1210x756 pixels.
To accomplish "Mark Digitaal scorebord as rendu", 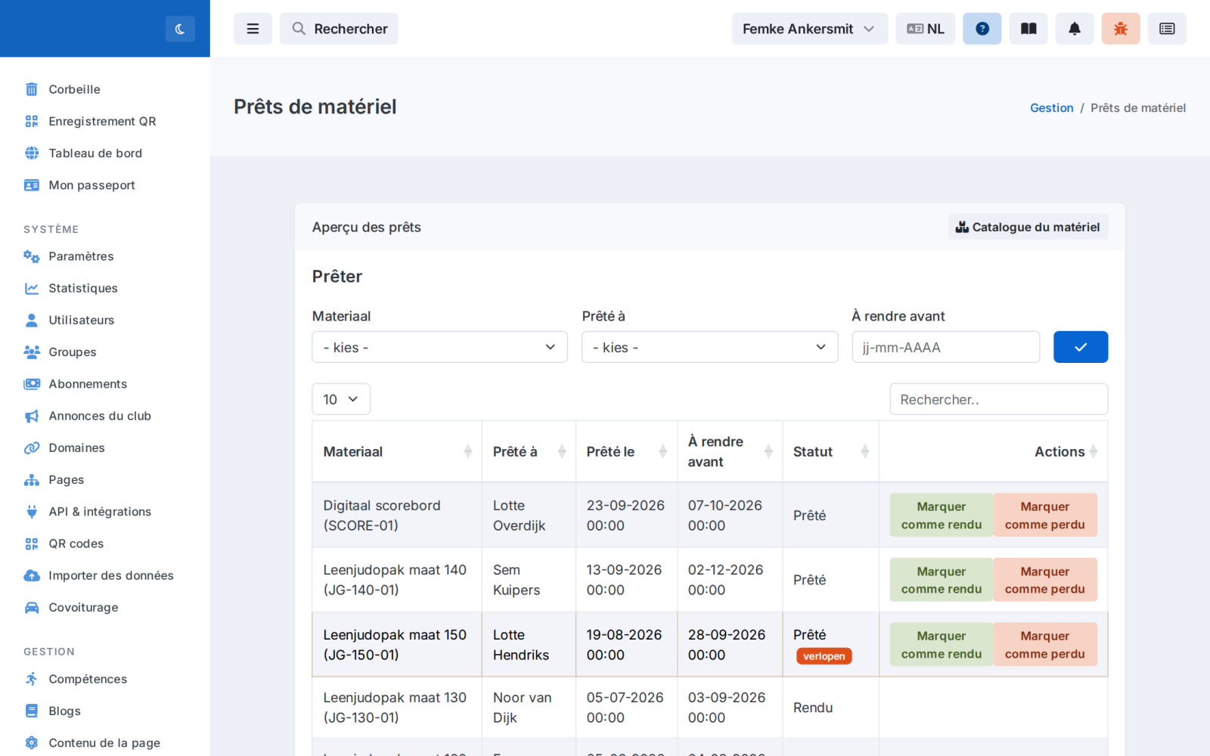I will 941,516.
